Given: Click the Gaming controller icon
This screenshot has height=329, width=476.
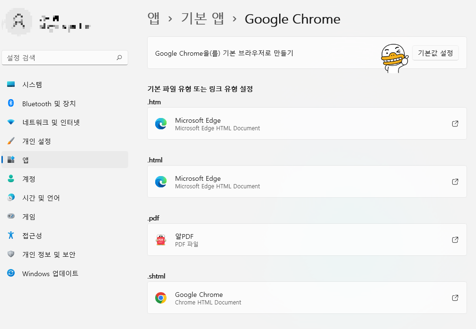Looking at the screenshot, I should pos(11,216).
